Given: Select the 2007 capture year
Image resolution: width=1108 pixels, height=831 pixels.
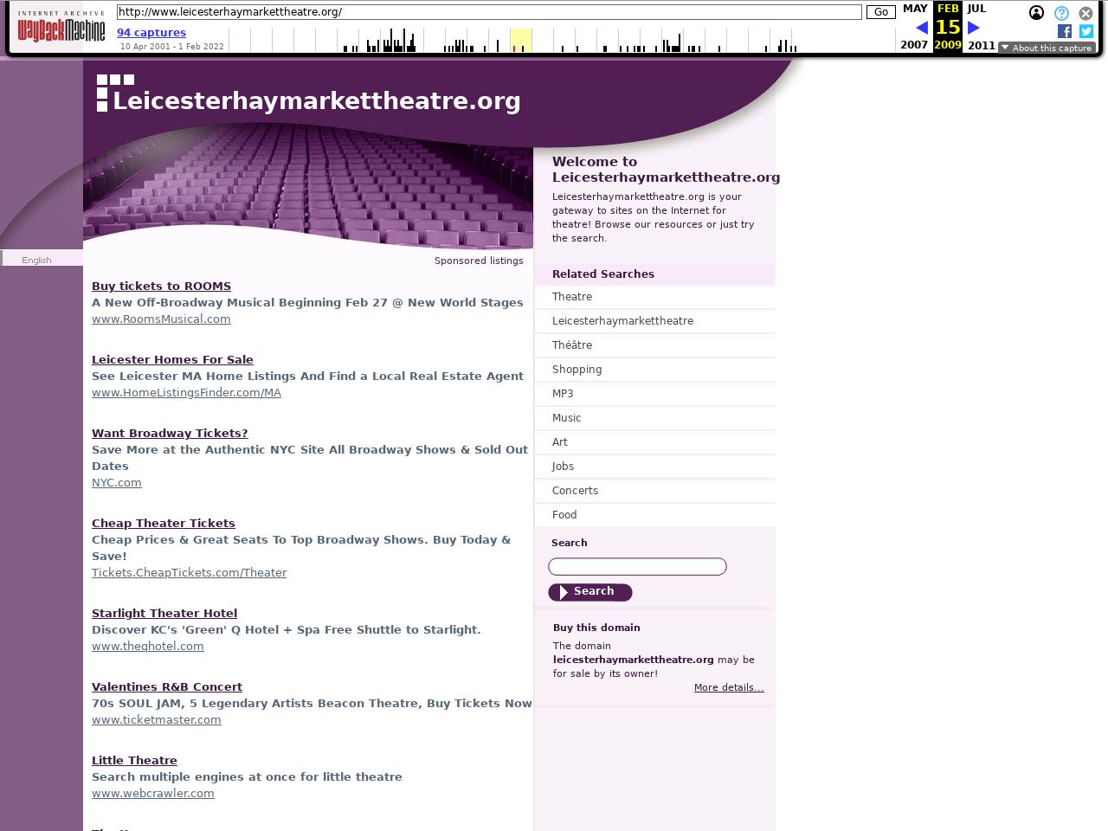Looking at the screenshot, I should click(x=914, y=45).
